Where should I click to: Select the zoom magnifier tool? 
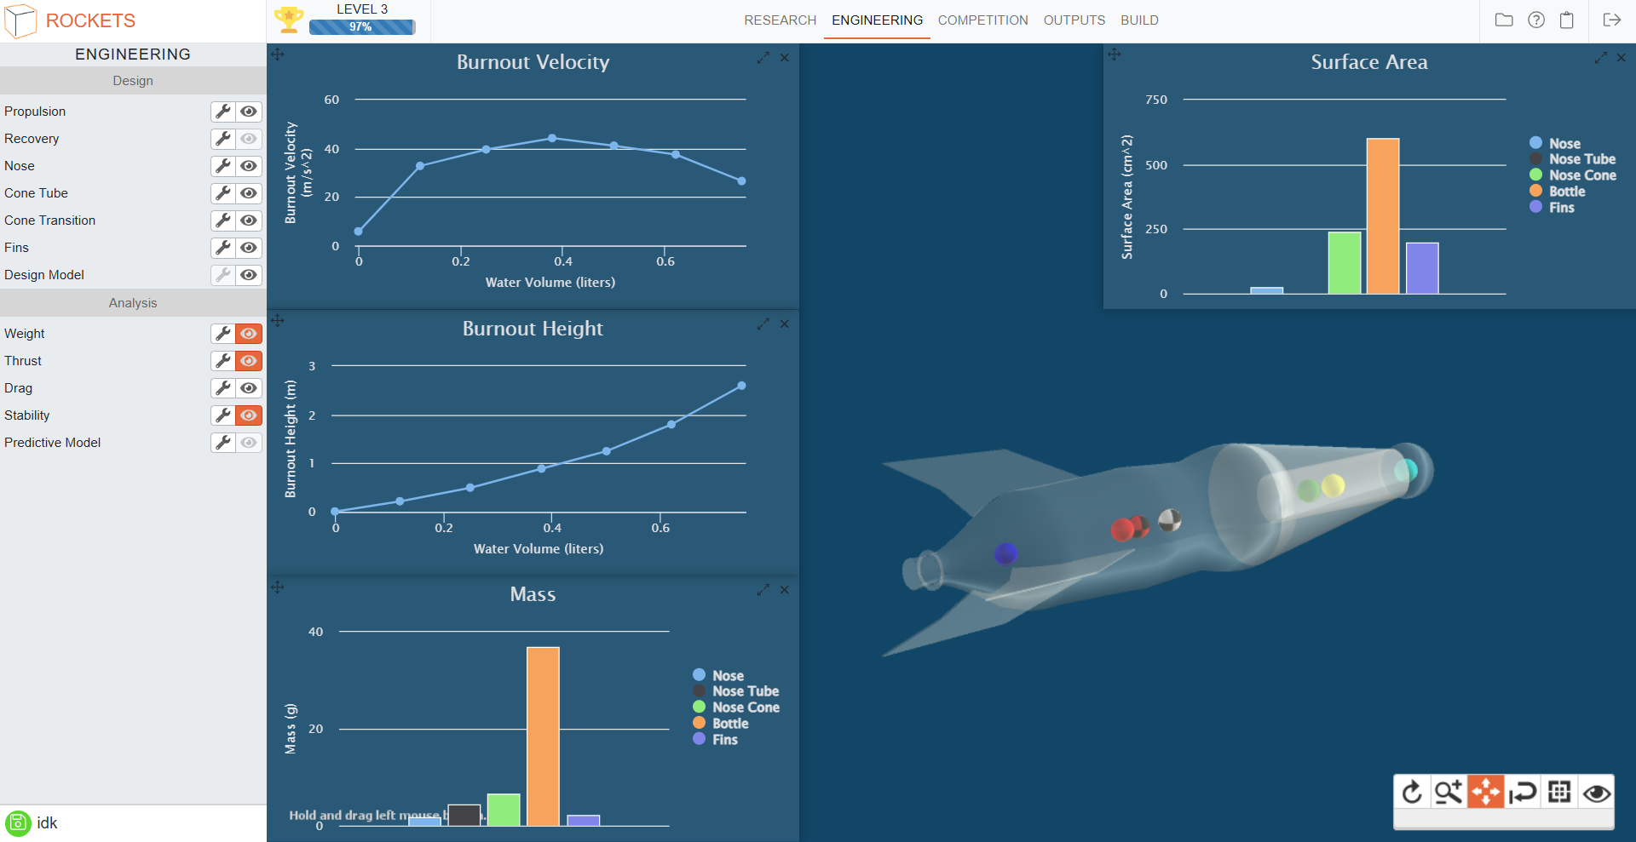(1449, 793)
